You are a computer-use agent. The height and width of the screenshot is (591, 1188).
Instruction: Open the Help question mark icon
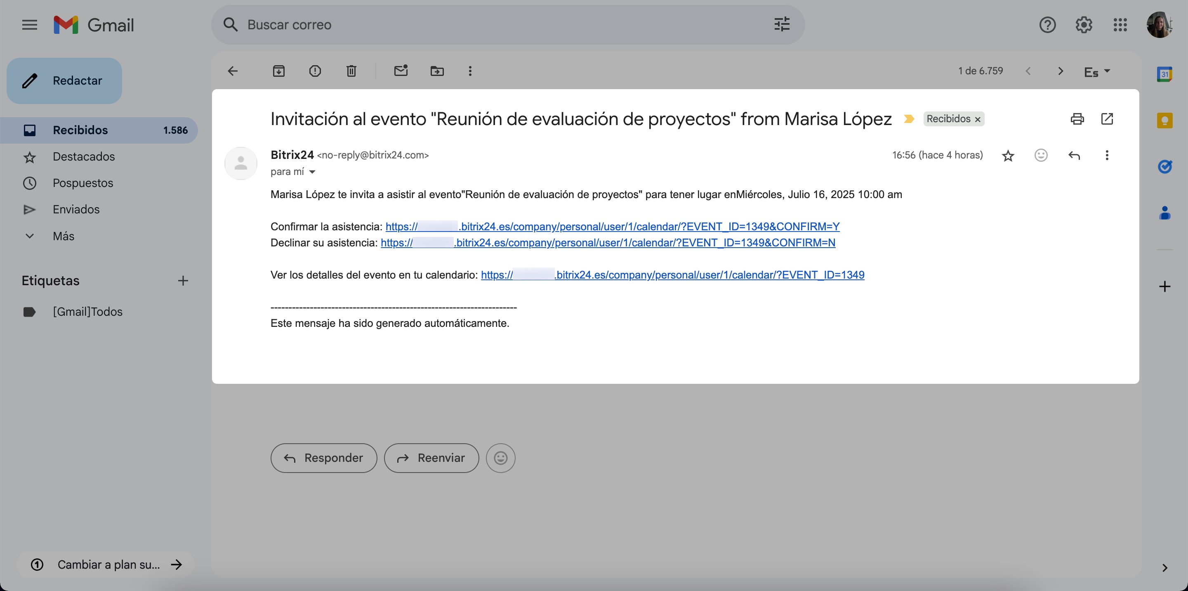tap(1047, 25)
